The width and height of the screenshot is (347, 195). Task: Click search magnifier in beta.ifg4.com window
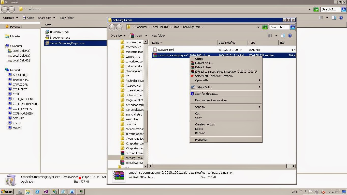tap(292, 27)
